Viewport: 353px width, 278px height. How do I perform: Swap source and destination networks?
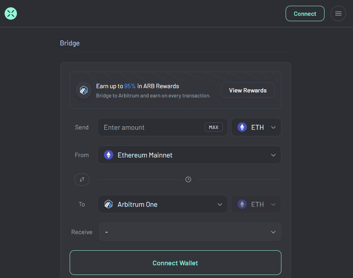coord(82,179)
